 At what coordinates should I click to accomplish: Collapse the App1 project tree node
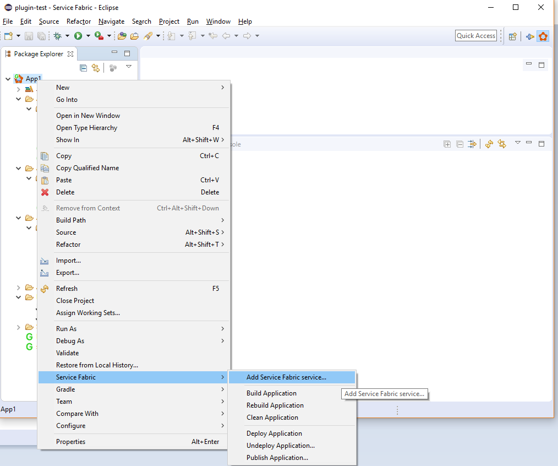(8, 79)
